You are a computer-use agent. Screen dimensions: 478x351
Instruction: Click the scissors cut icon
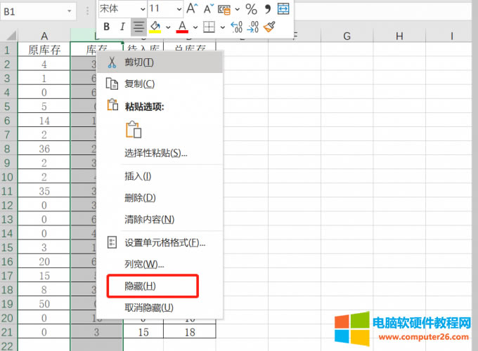pos(112,62)
